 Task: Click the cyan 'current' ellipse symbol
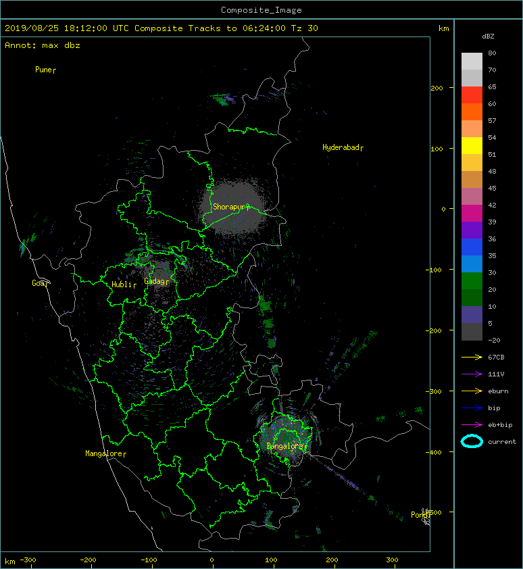pyautogui.click(x=472, y=441)
